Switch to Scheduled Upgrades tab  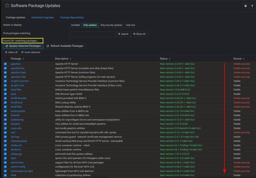pos(43,18)
